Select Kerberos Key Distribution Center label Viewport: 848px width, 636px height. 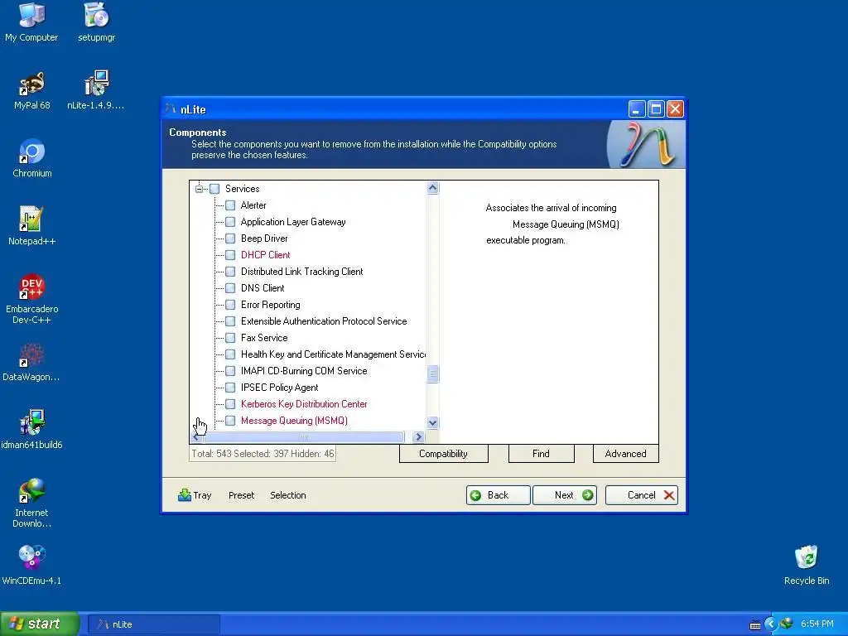point(304,404)
